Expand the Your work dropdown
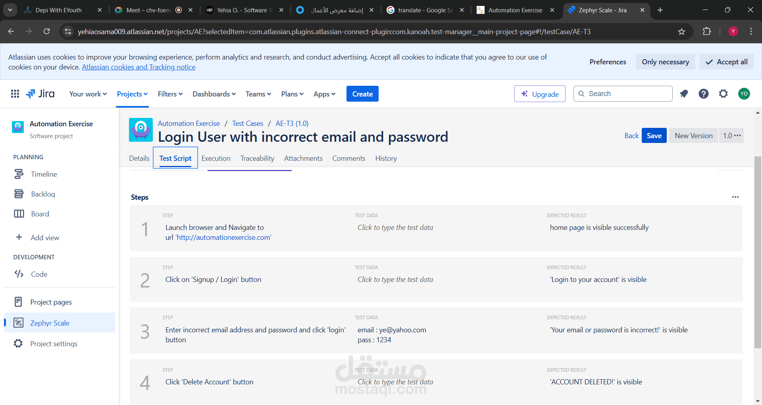 (x=88, y=94)
